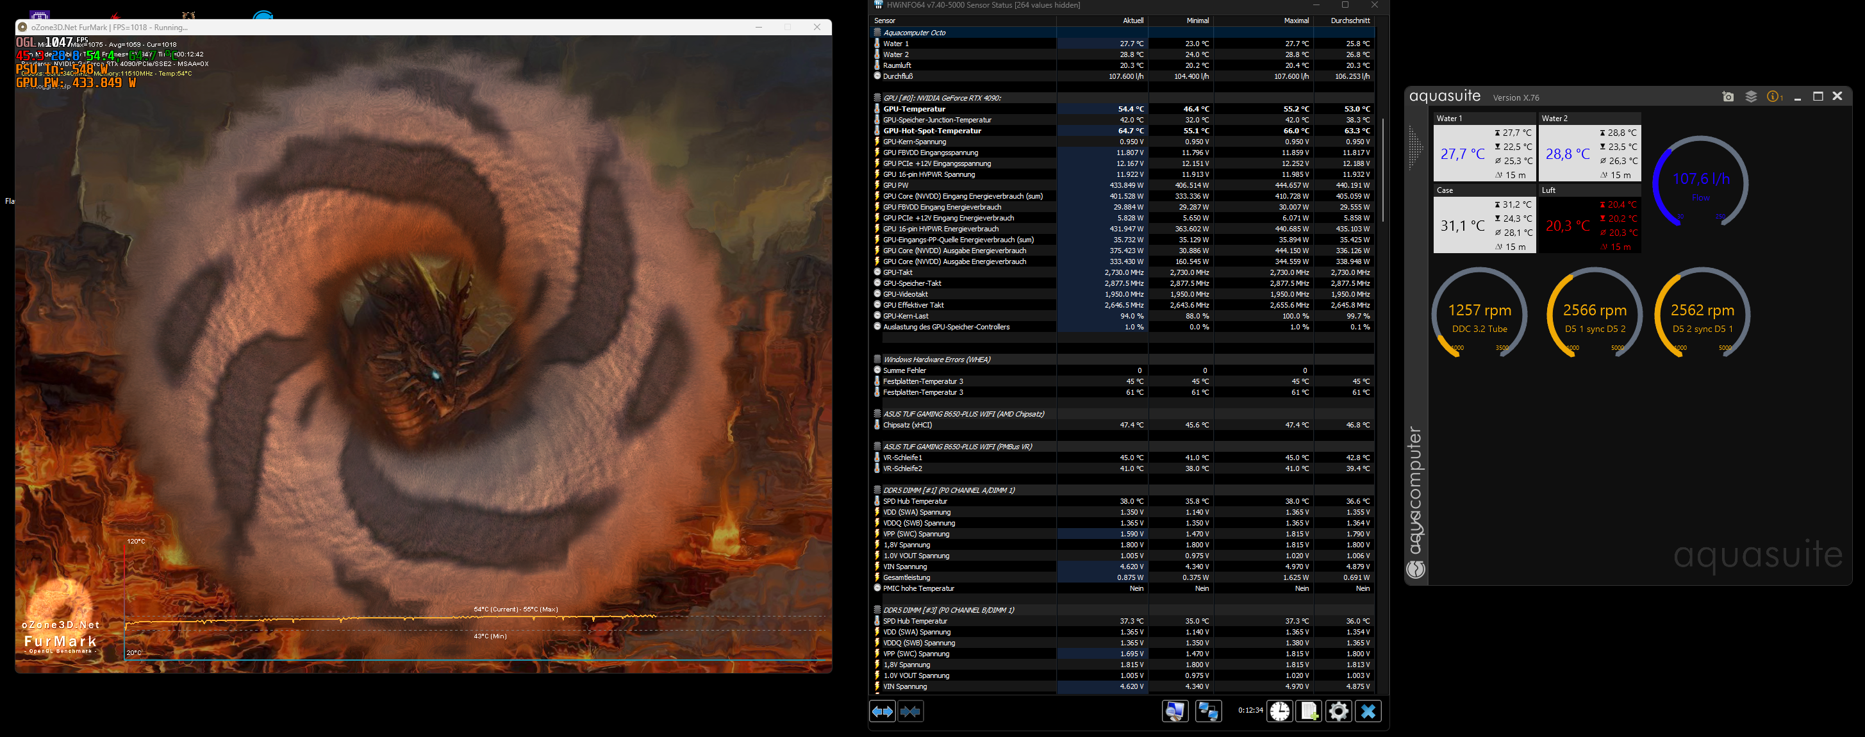Image resolution: width=1865 pixels, height=737 pixels.
Task: Open the orange aquasuite info notification icon
Action: pos(1773,97)
